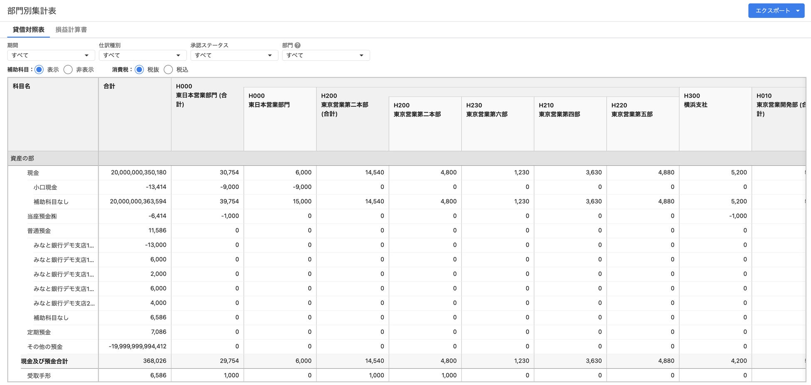Image resolution: width=811 pixels, height=385 pixels.
Task: Click the 39,754 cell under 東日本営業部門 (合計)
Action: tap(207, 202)
